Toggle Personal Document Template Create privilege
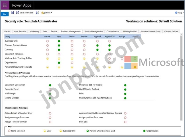This screenshot has width=185, height=137. click(x=48, y=67)
